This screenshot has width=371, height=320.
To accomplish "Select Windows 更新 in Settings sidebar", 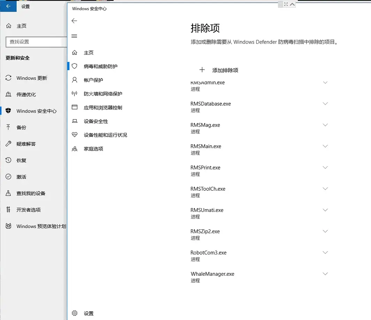I will 32,78.
